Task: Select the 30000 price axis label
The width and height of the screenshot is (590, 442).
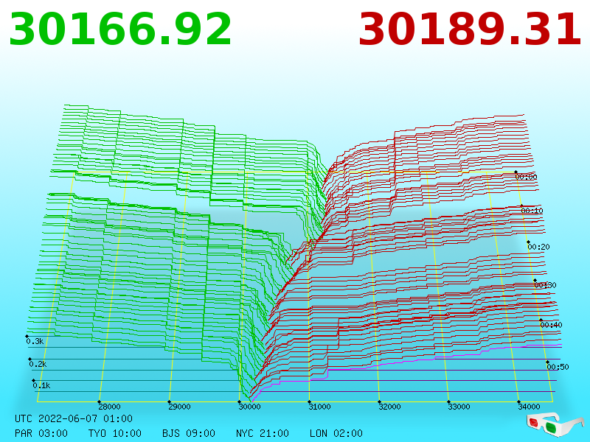Action: tap(249, 407)
